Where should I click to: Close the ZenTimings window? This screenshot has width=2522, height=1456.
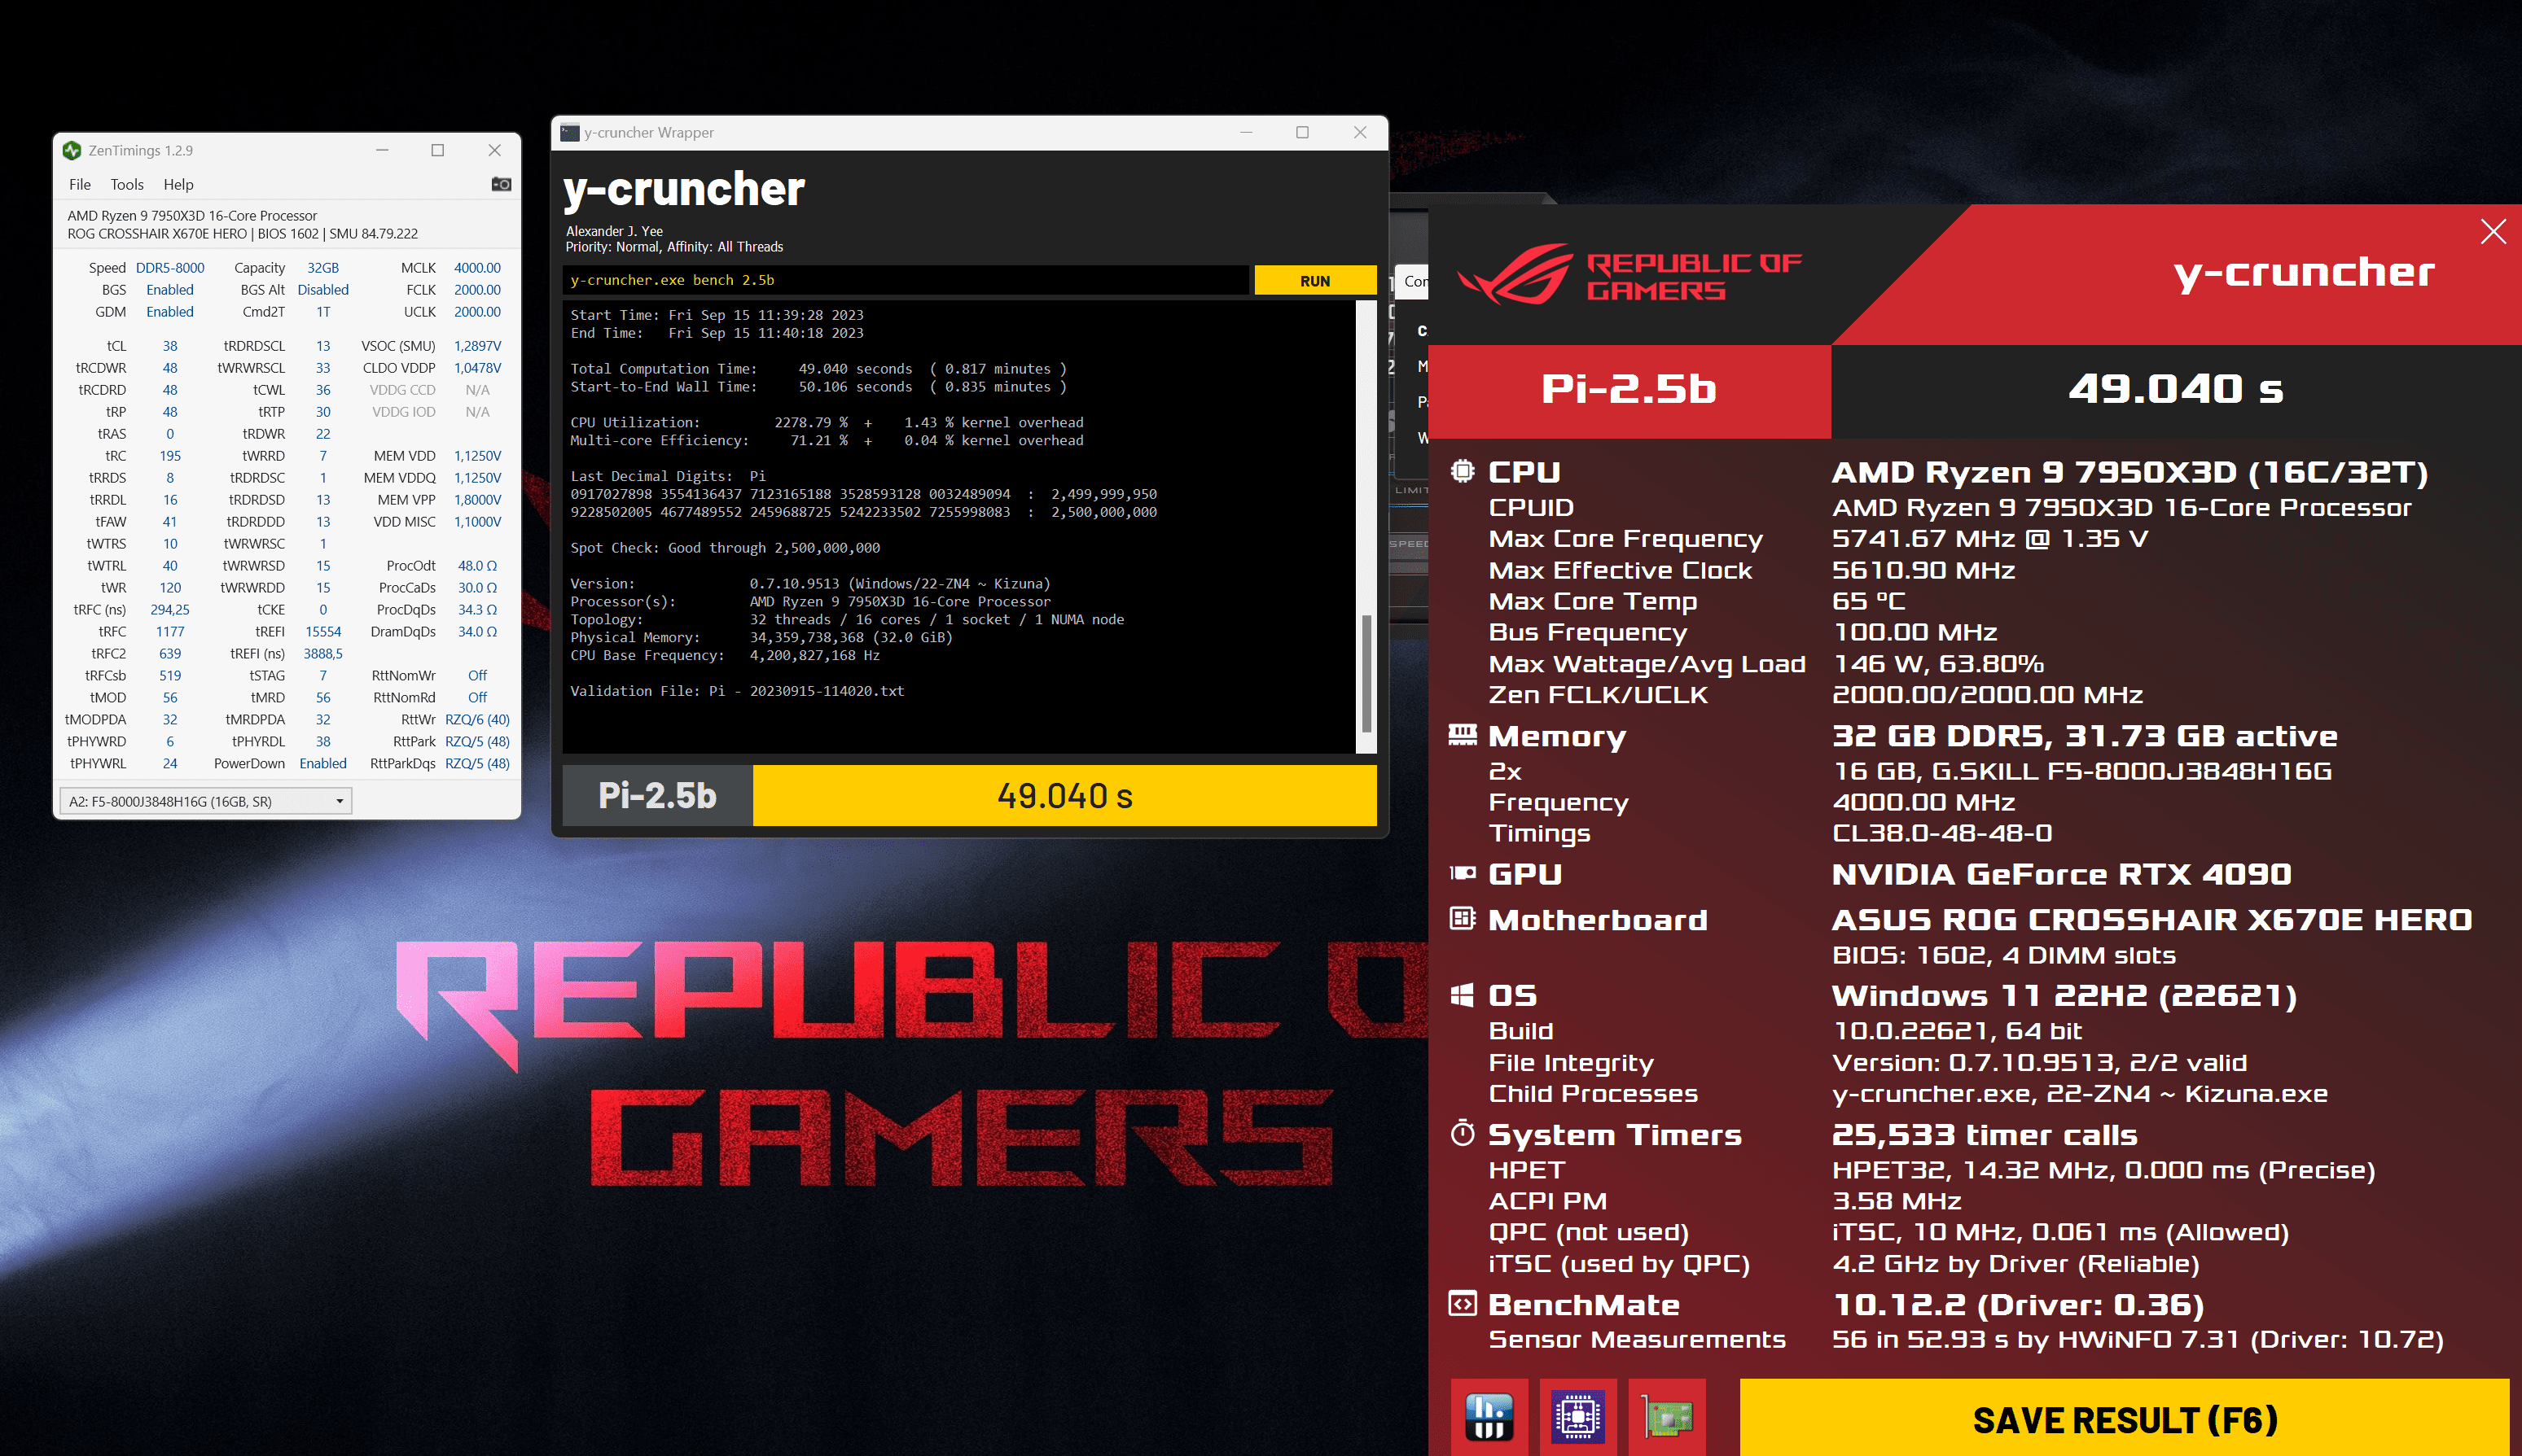point(494,150)
